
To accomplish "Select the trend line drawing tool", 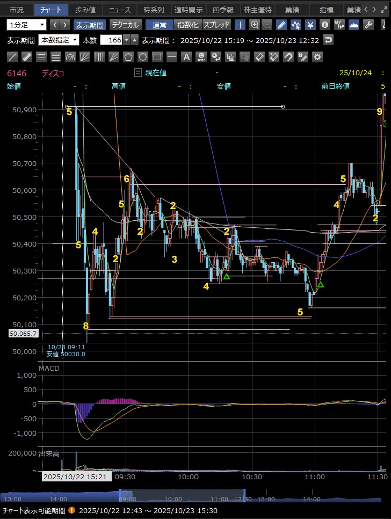I will pyautogui.click(x=13, y=57).
